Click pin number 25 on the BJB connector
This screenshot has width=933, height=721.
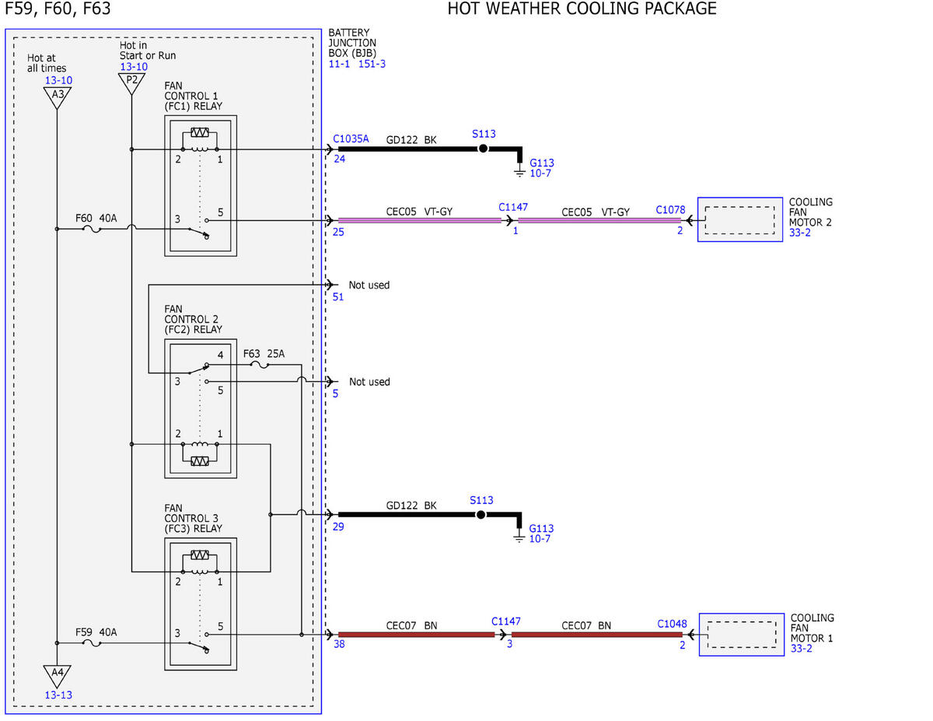point(339,232)
